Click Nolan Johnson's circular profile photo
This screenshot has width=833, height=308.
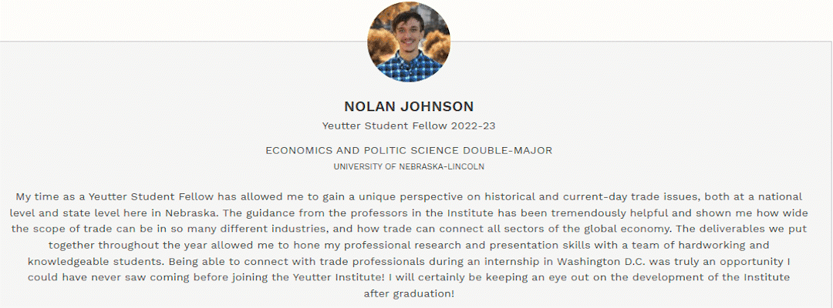pyautogui.click(x=409, y=42)
